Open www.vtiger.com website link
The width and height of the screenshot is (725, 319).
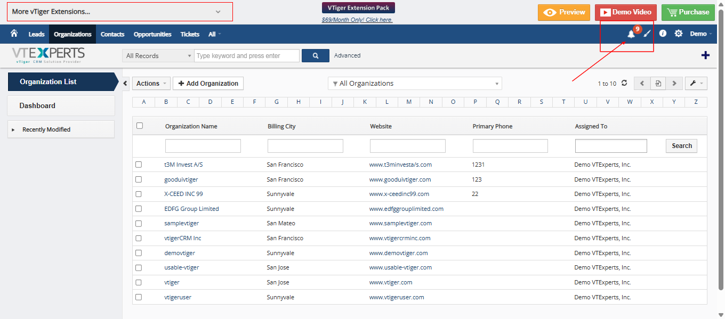(391, 282)
